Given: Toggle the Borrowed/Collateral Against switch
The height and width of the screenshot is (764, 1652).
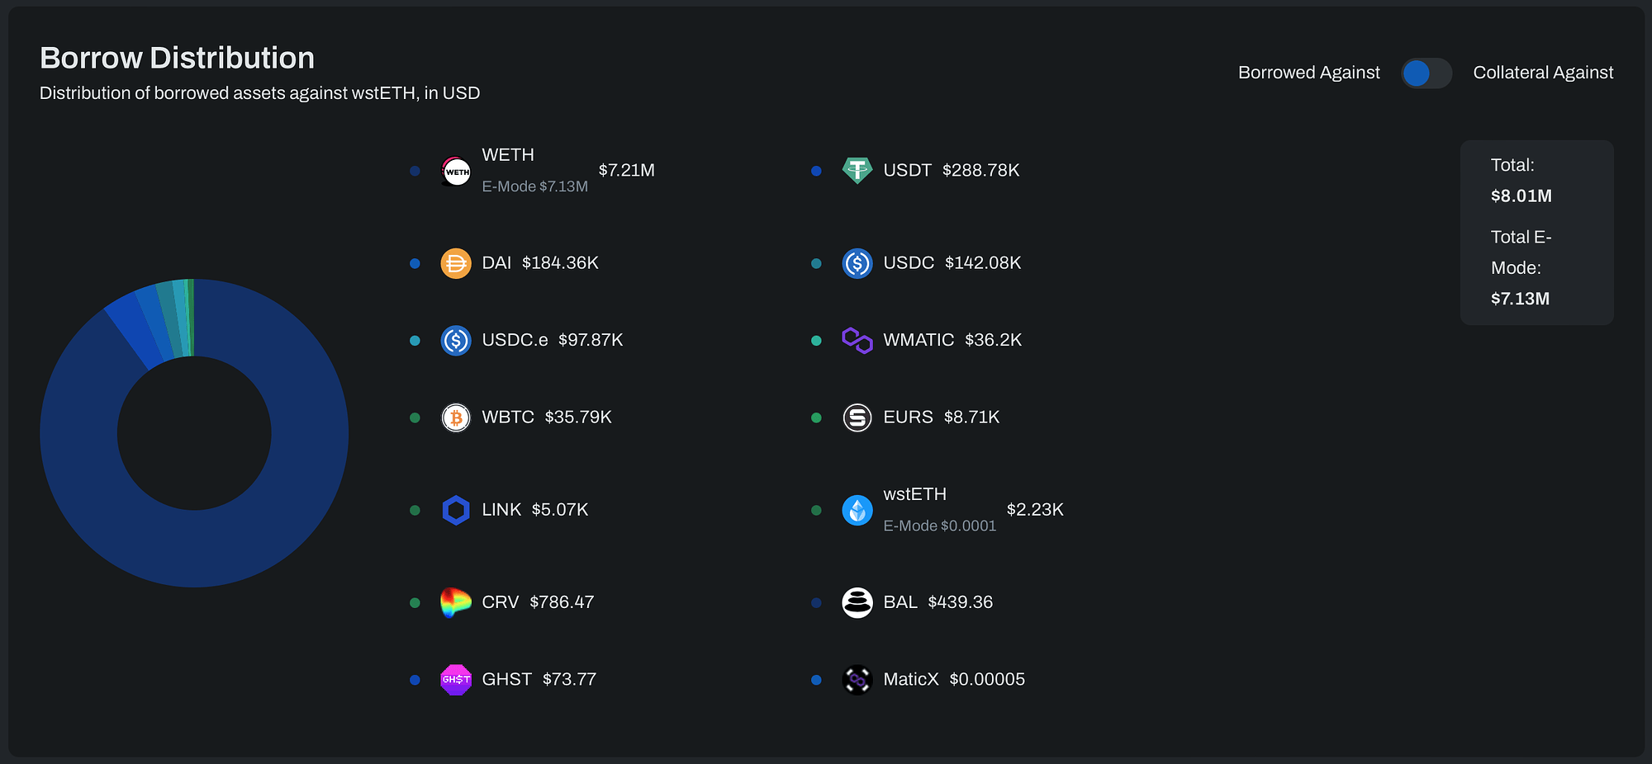Looking at the screenshot, I should [x=1426, y=73].
